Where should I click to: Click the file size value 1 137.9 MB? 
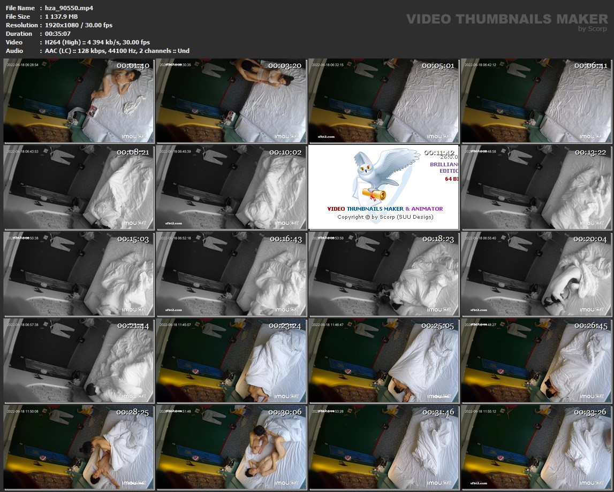pos(61,17)
